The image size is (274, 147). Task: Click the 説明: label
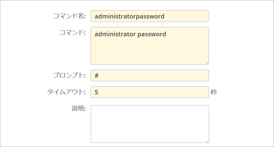click(78, 108)
